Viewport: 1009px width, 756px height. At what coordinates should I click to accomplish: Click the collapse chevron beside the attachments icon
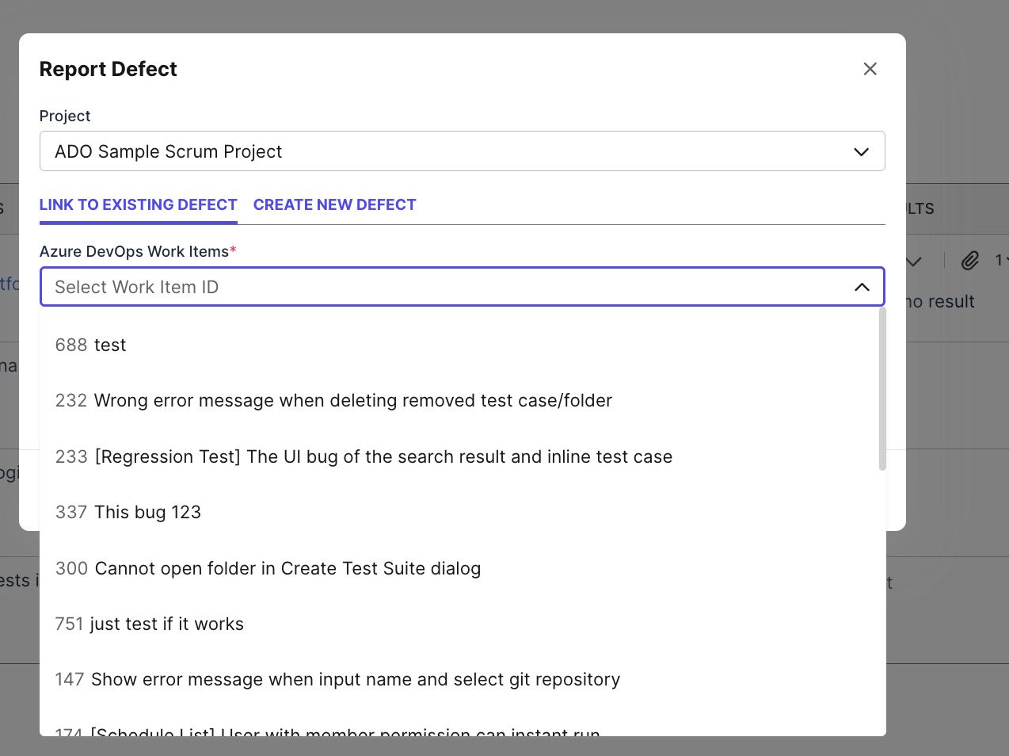(x=915, y=260)
